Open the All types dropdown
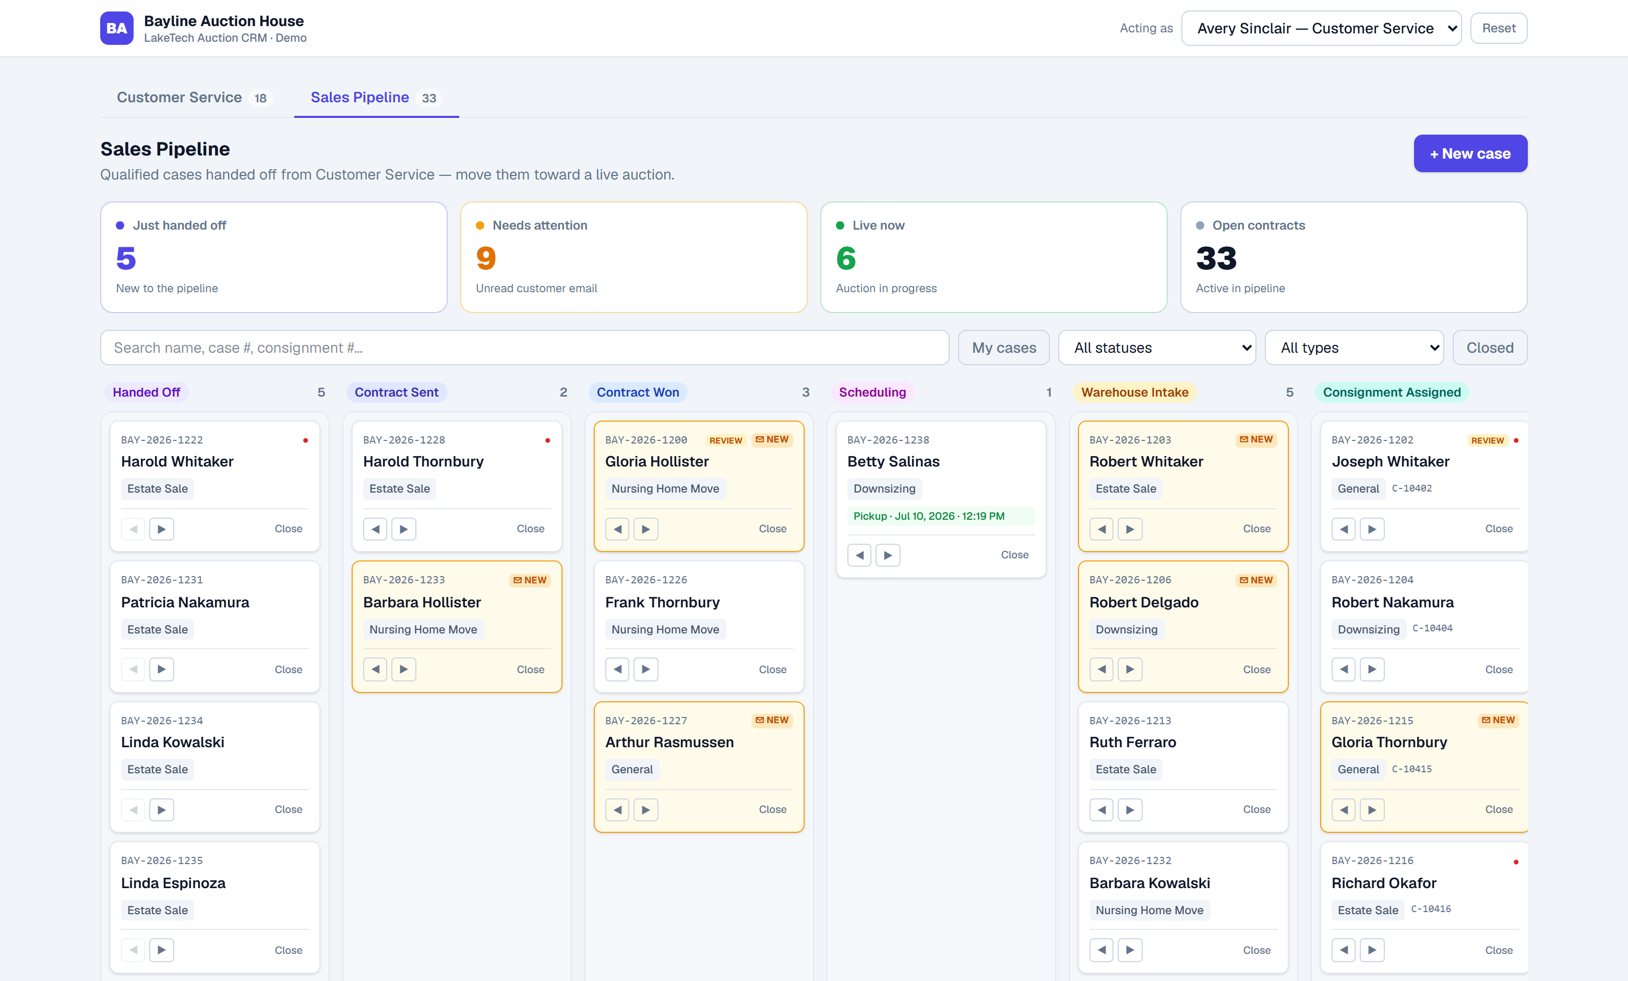Image resolution: width=1628 pixels, height=981 pixels. pyautogui.click(x=1355, y=348)
